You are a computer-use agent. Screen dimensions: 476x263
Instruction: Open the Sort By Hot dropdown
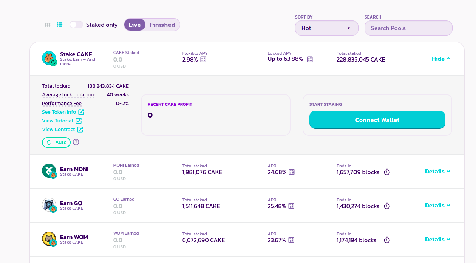(326, 28)
